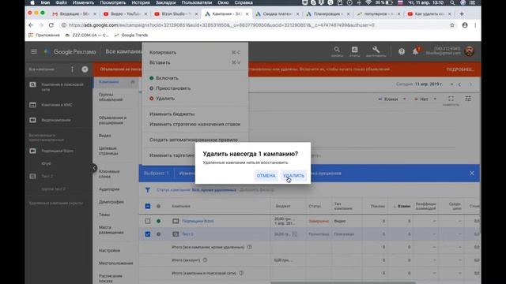Click the ПОДРОБНЕЕ link in red banner
Viewport: 506px width, 284px height.
point(460,69)
